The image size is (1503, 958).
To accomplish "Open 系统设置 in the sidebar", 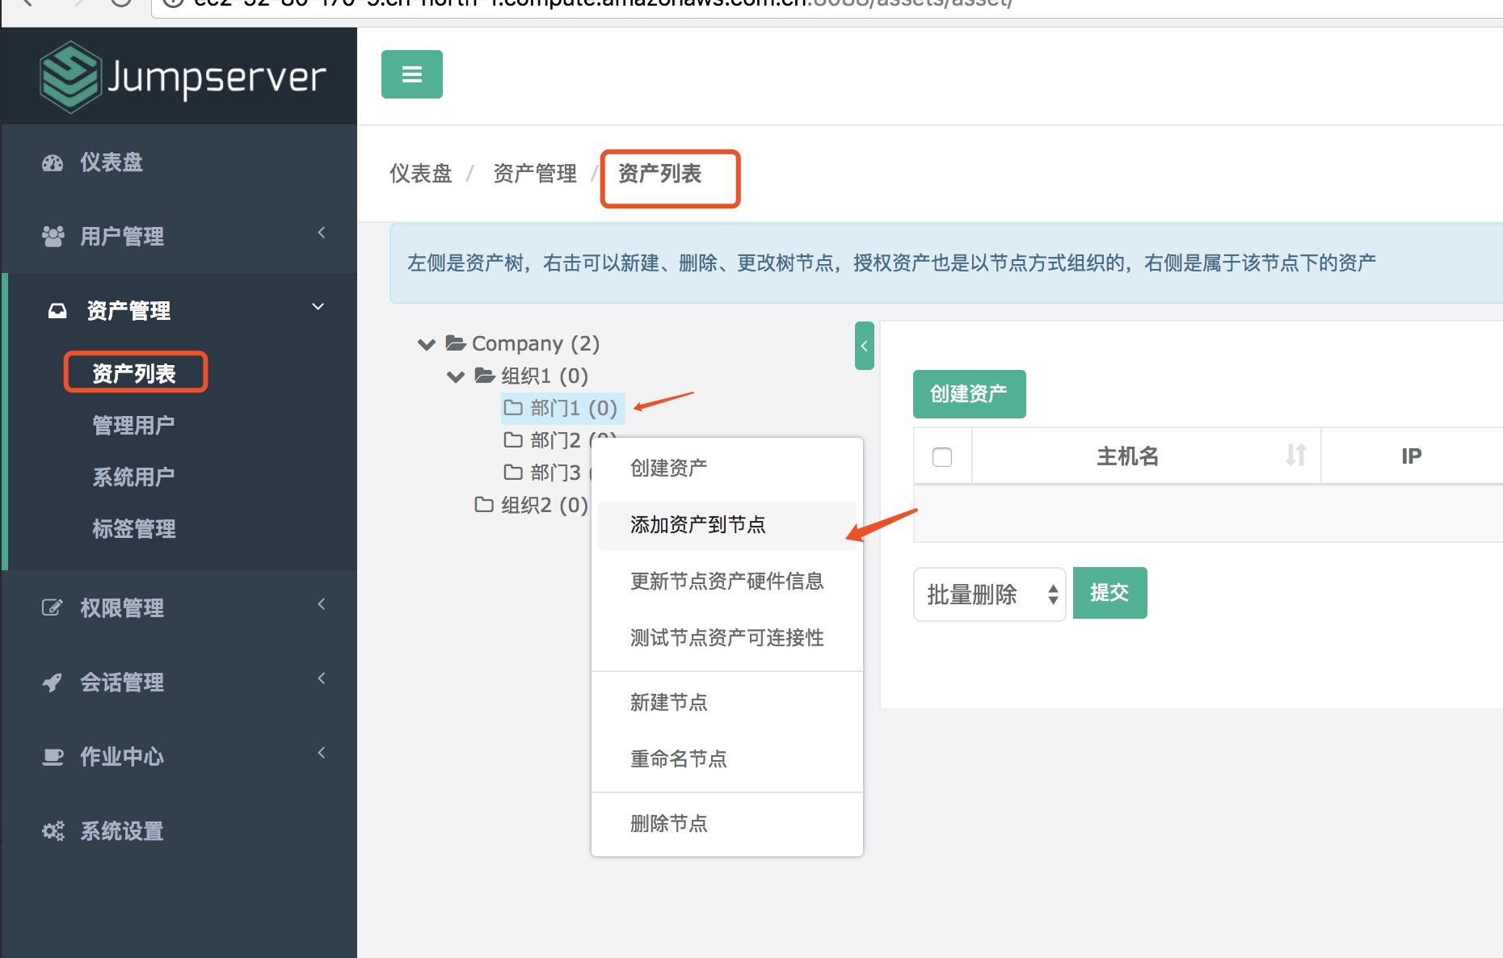I will click(x=122, y=831).
